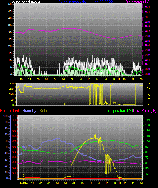This screenshot has height=188, width=158.
Task: Select the 'Temperature (°F)' legend label
Action: click(119, 111)
